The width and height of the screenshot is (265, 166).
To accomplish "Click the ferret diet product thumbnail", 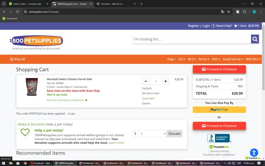I will click(x=31, y=87).
